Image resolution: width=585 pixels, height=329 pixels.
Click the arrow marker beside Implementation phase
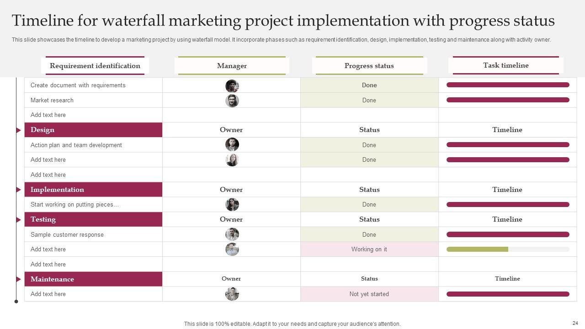click(x=19, y=190)
